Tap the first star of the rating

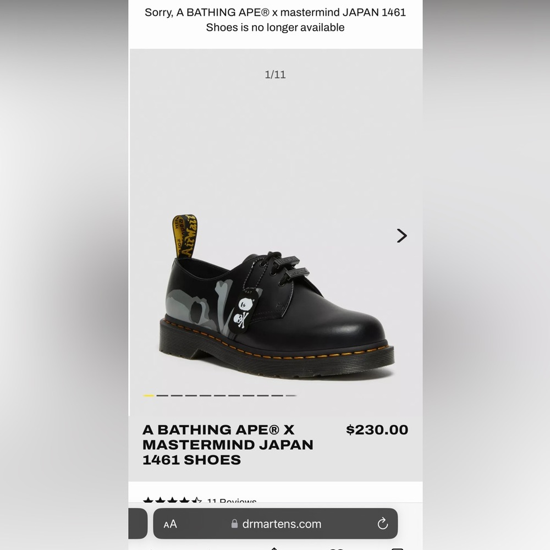[x=149, y=500]
